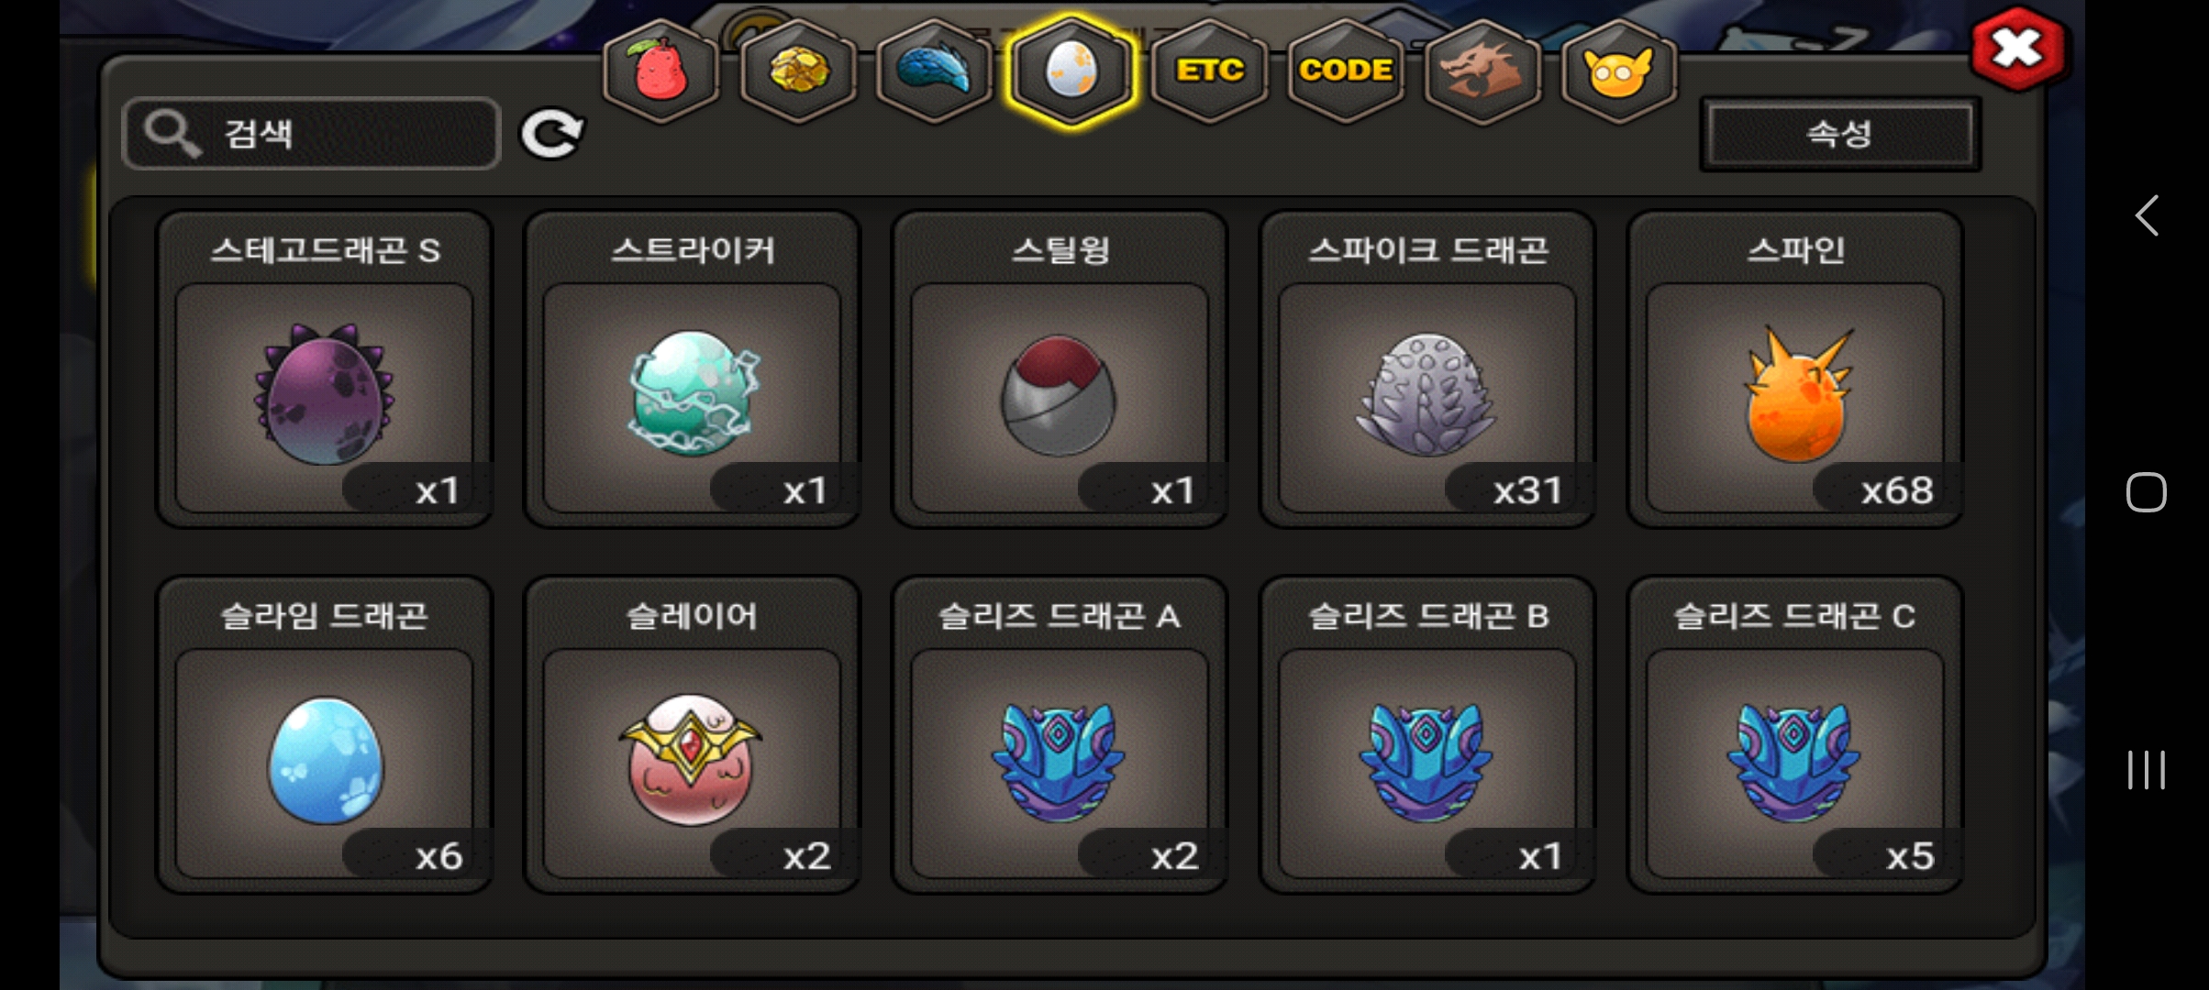Close the inventory with red X

tap(2018, 49)
